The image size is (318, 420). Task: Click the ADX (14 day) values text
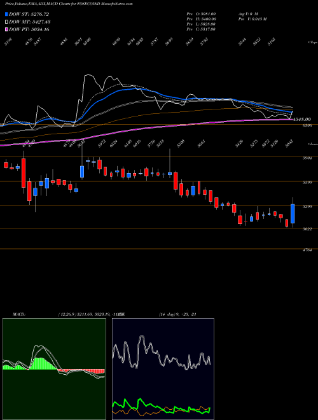(x=177, y=314)
